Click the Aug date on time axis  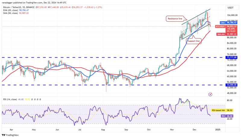tap(103, 130)
